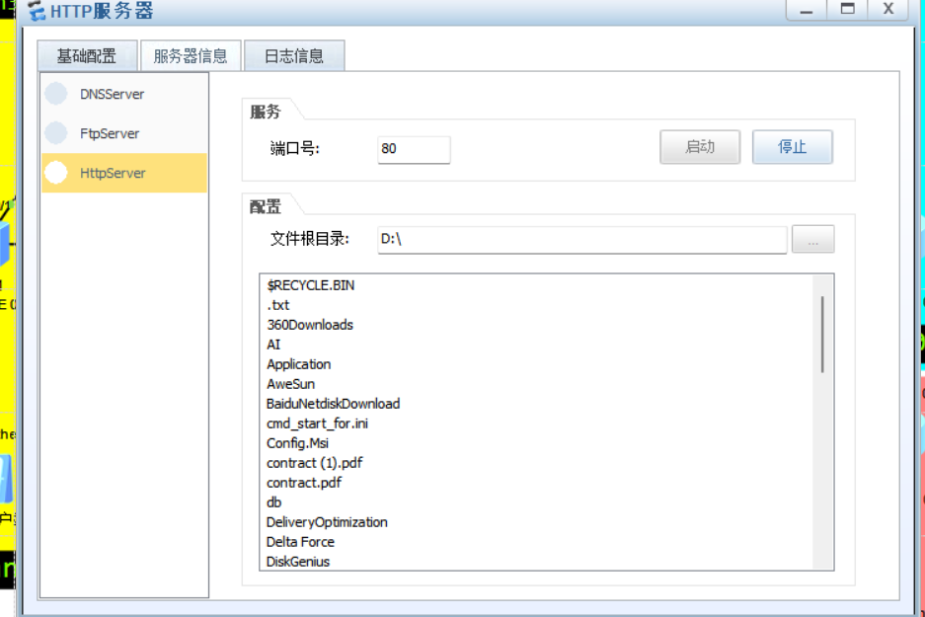Select $RECYCLE.BIN in the file list

(x=310, y=285)
